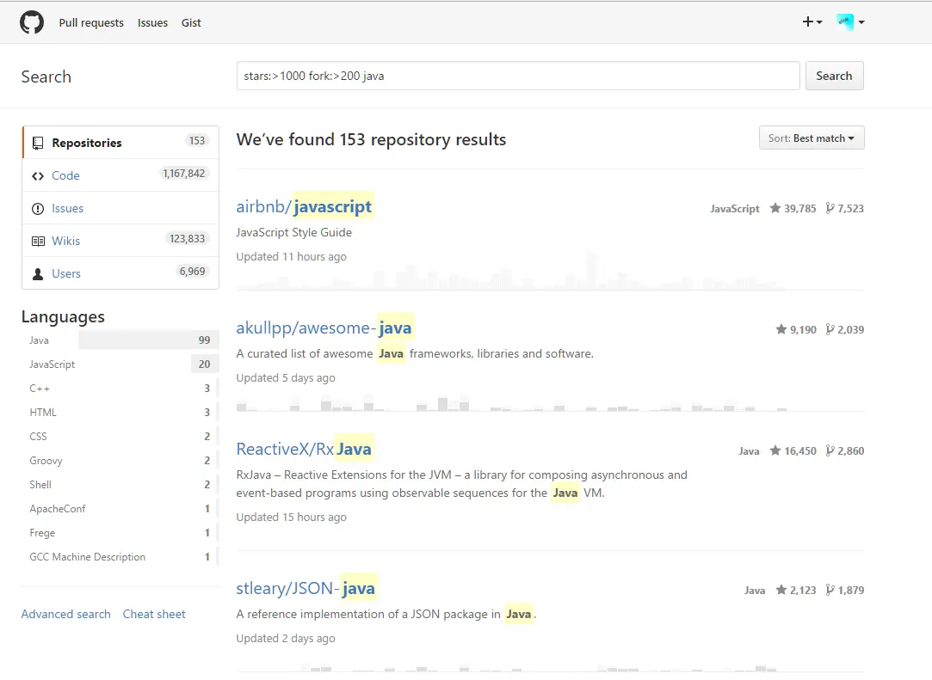Click star icon for awesome-java

(781, 329)
